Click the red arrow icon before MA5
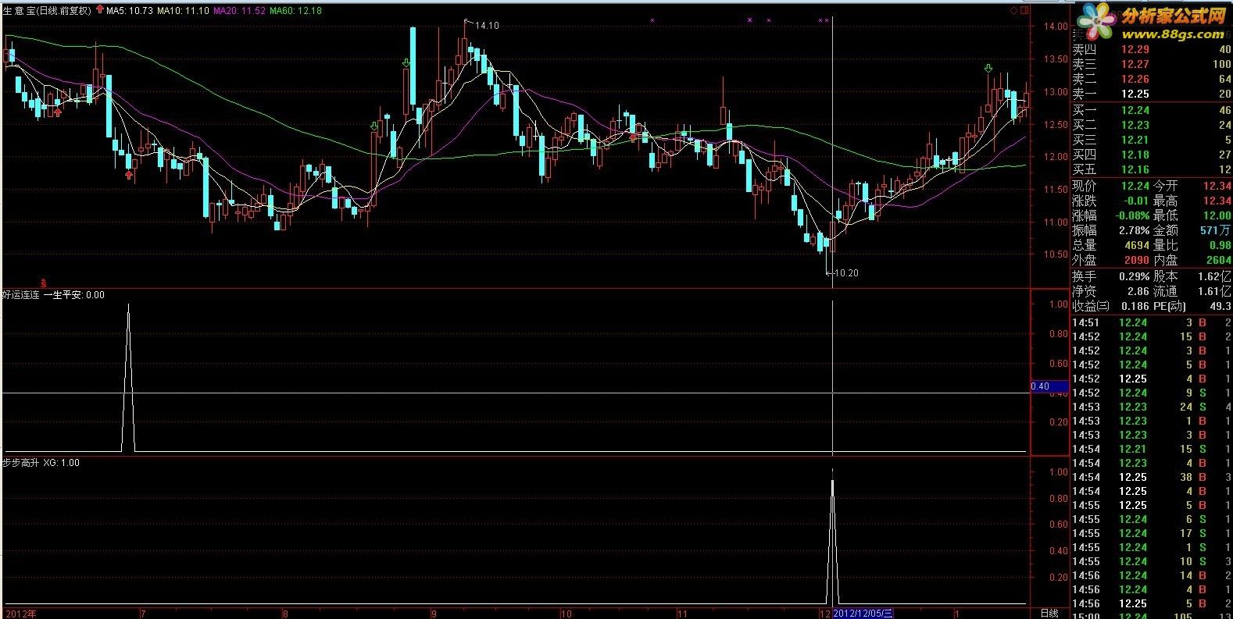Viewport: 1233px width, 619px height. 99,11
